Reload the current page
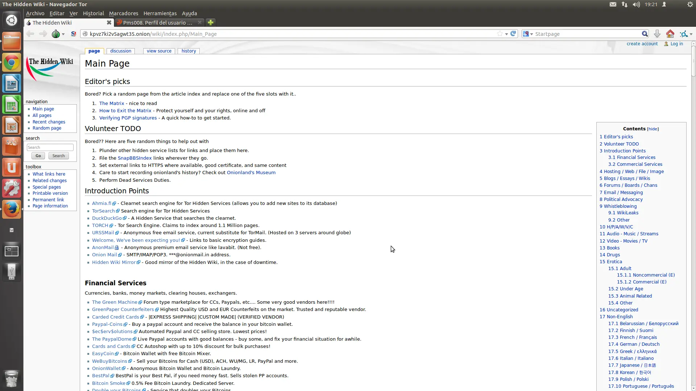 [513, 34]
